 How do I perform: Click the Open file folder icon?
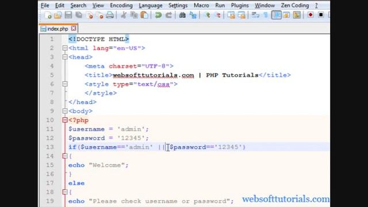[57, 16]
